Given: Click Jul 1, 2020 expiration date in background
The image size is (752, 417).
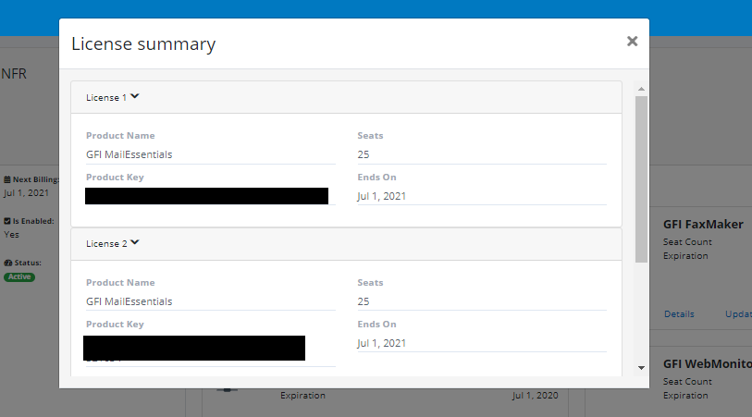Looking at the screenshot, I should tap(535, 396).
